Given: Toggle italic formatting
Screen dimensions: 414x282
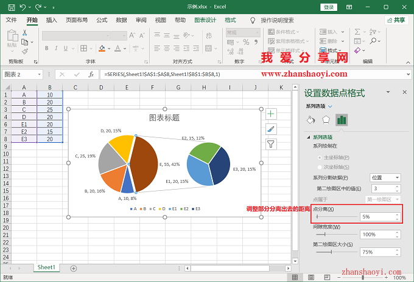Looking at the screenshot, I should point(56,48).
